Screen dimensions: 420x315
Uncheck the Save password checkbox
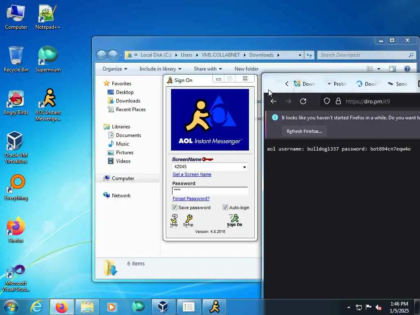(x=174, y=207)
